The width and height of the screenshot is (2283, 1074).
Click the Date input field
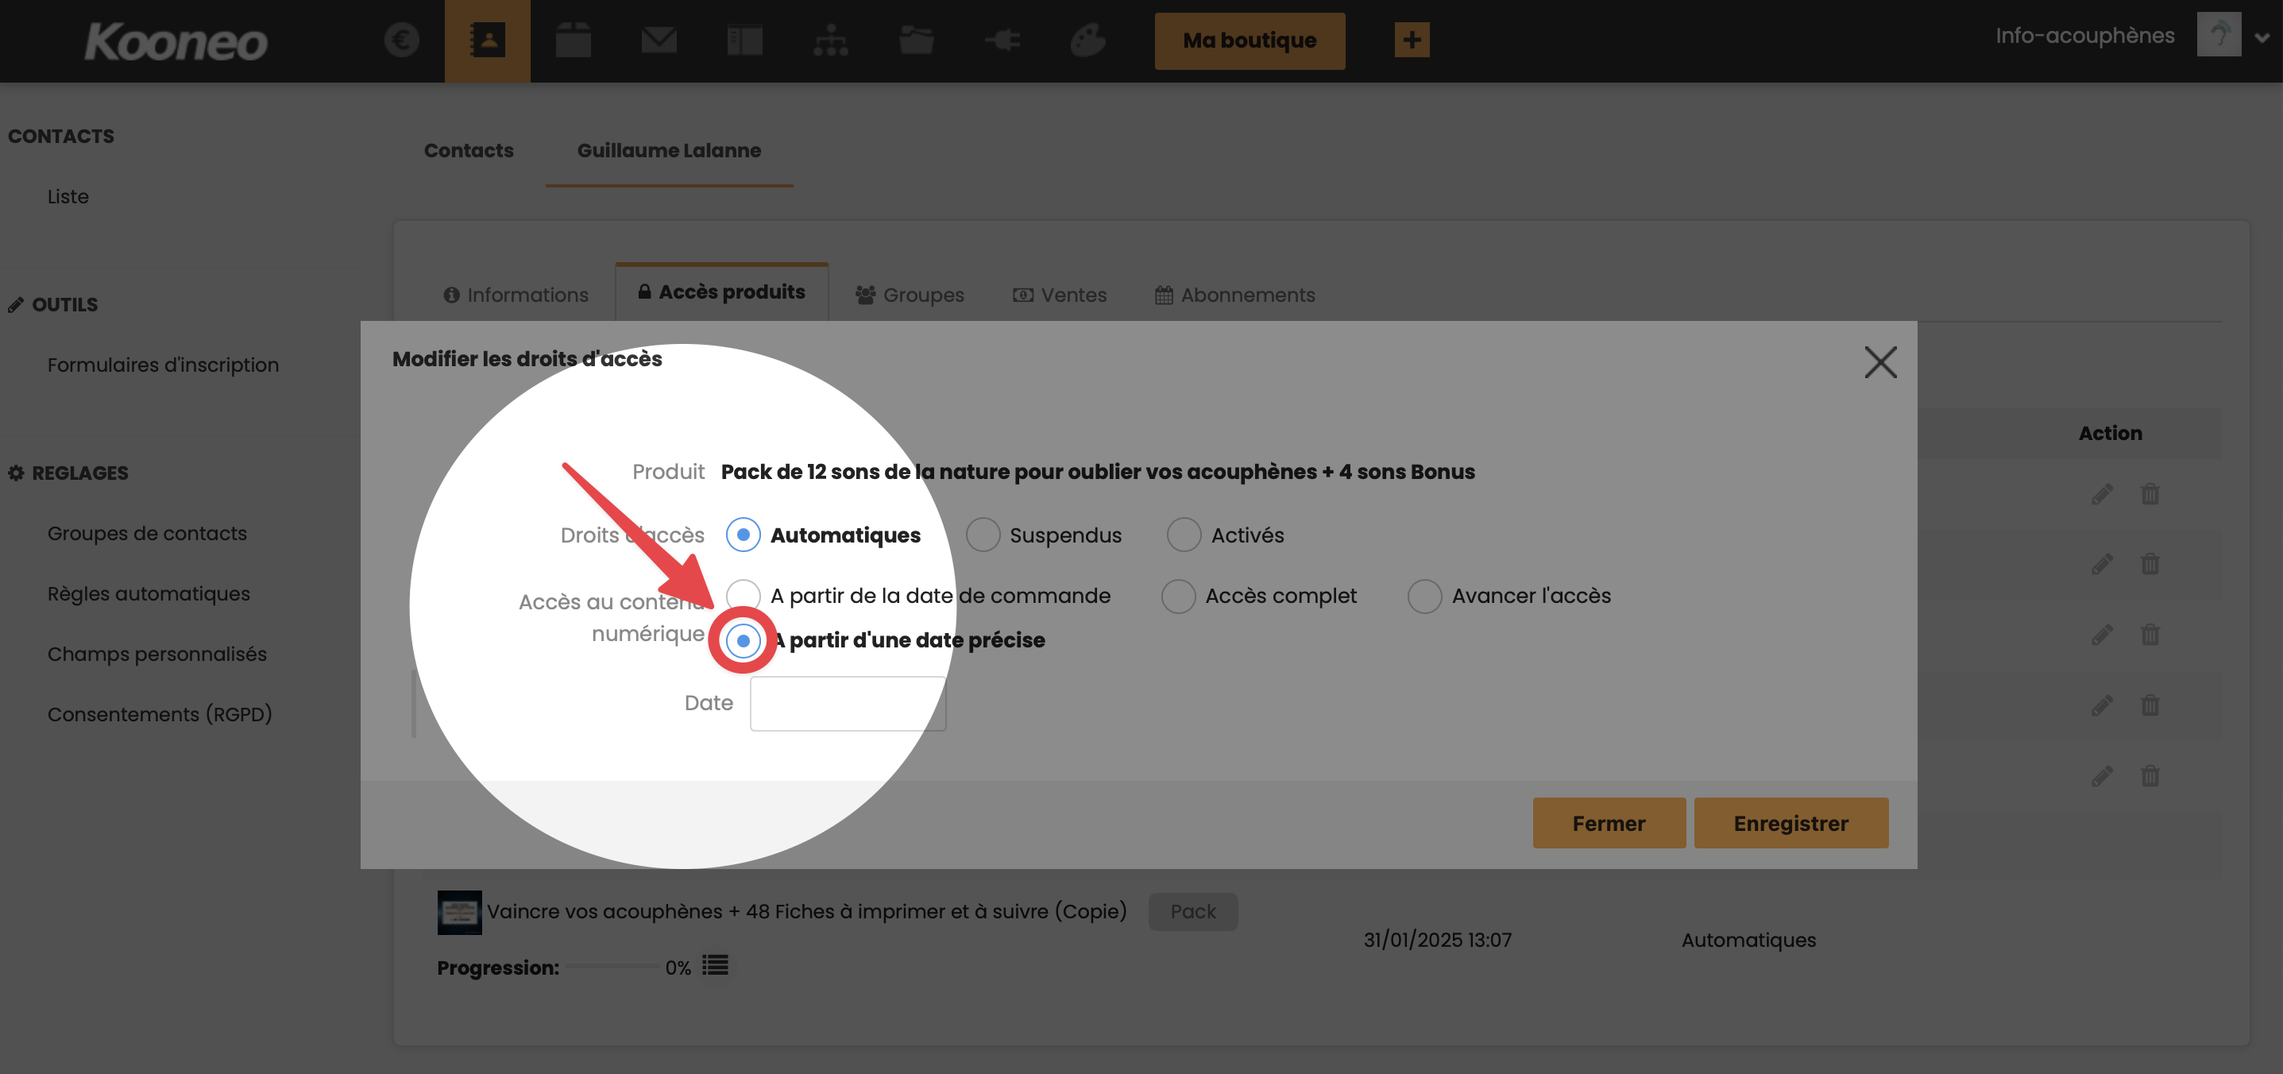(848, 704)
